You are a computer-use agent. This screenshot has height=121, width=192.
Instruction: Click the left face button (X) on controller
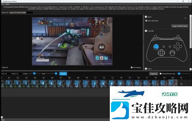coord(175,47)
